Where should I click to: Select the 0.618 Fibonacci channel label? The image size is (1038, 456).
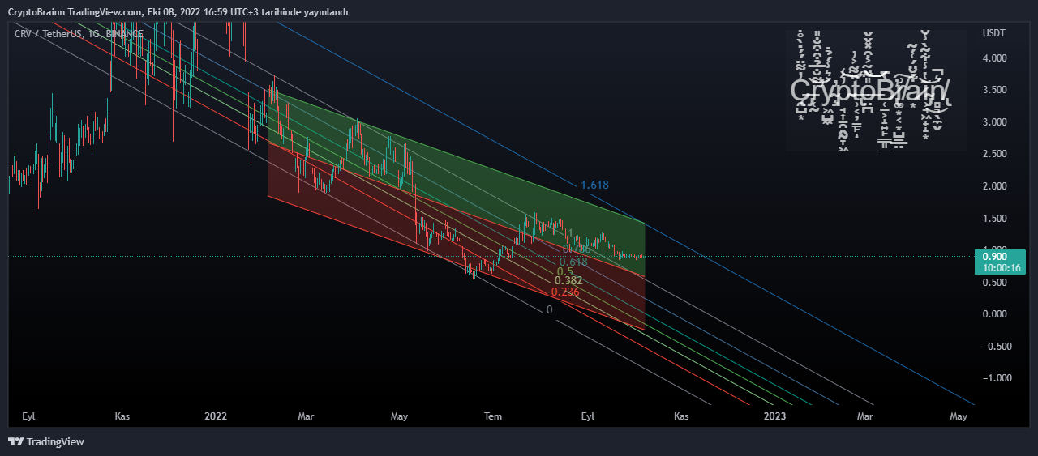click(573, 262)
